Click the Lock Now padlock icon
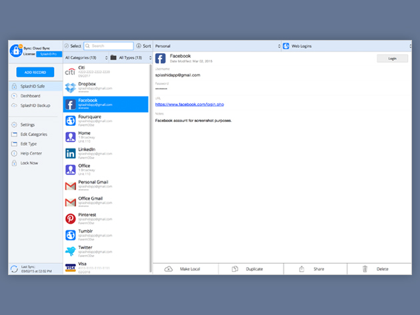This screenshot has height=315, width=420. (14, 163)
